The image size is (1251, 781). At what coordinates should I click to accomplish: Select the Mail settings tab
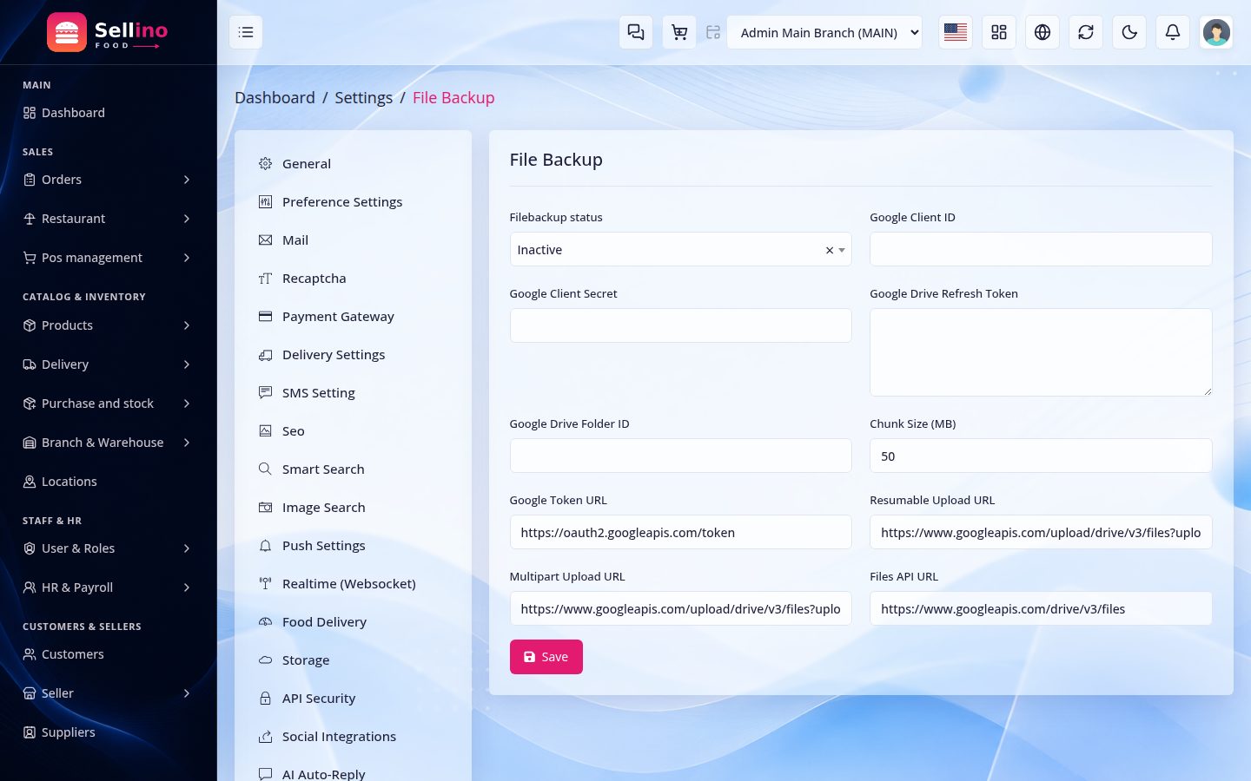click(x=353, y=240)
